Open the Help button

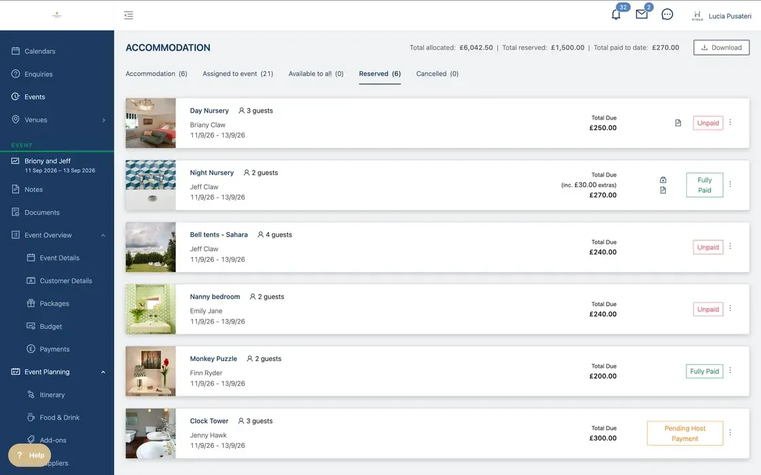pyautogui.click(x=30, y=455)
